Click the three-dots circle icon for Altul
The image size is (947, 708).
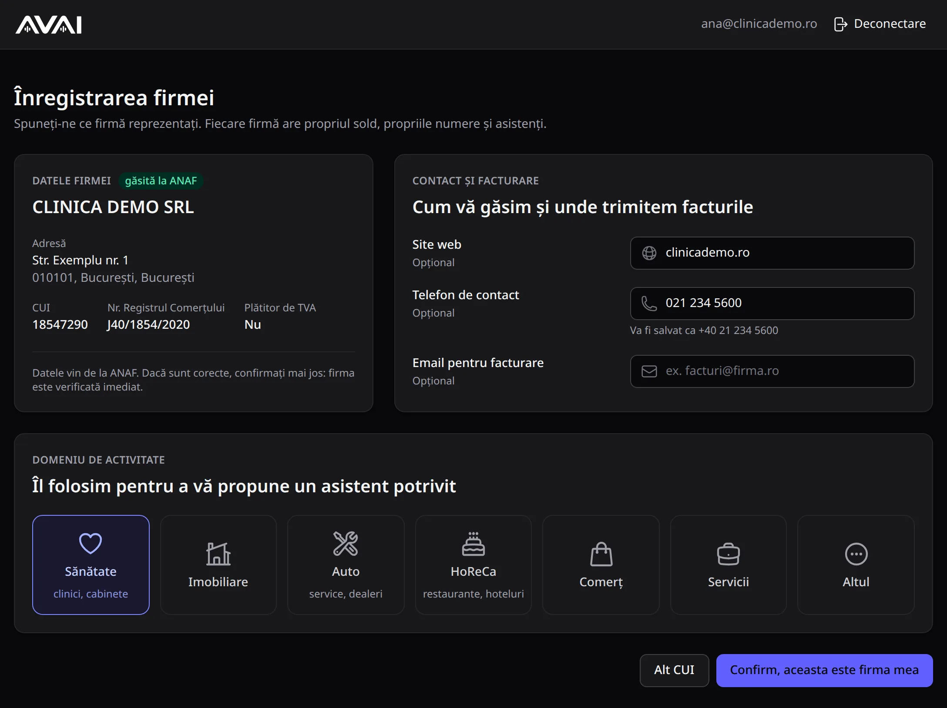pos(856,554)
